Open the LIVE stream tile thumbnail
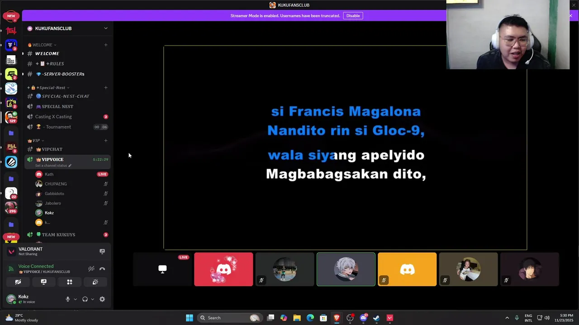Image resolution: width=579 pixels, height=325 pixels. click(162, 269)
